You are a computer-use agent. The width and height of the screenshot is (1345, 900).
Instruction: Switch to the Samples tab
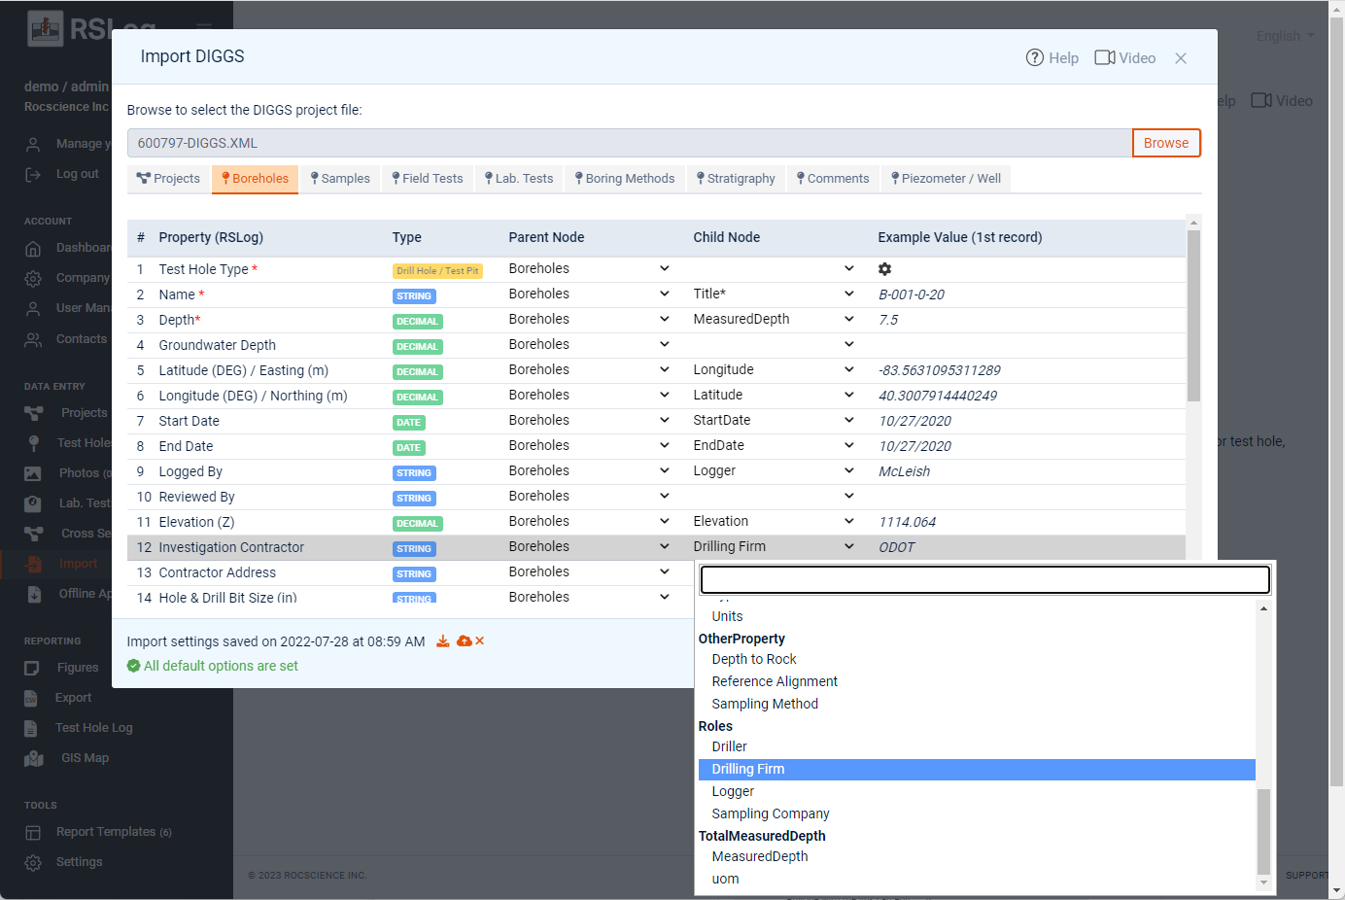click(x=340, y=179)
